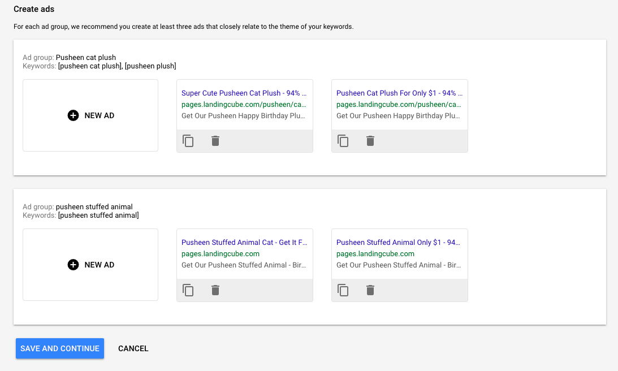Open Pusheen Stuffed Animal Cat headline

244,243
